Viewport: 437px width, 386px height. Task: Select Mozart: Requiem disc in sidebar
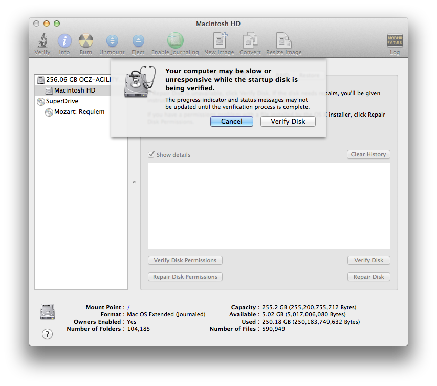[x=81, y=112]
